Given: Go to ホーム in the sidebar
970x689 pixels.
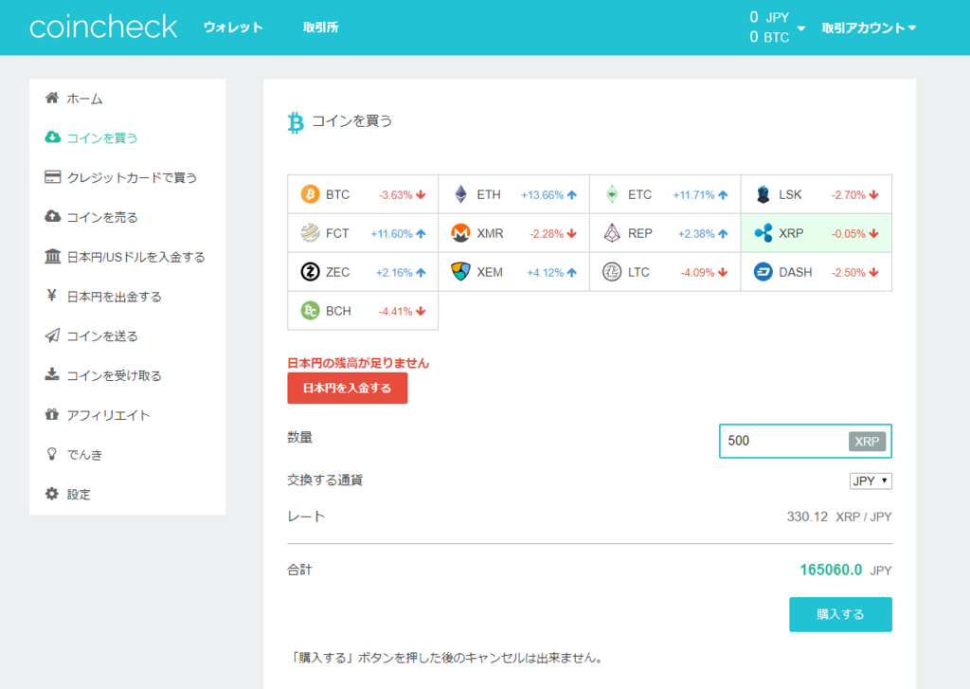Looking at the screenshot, I should [84, 99].
